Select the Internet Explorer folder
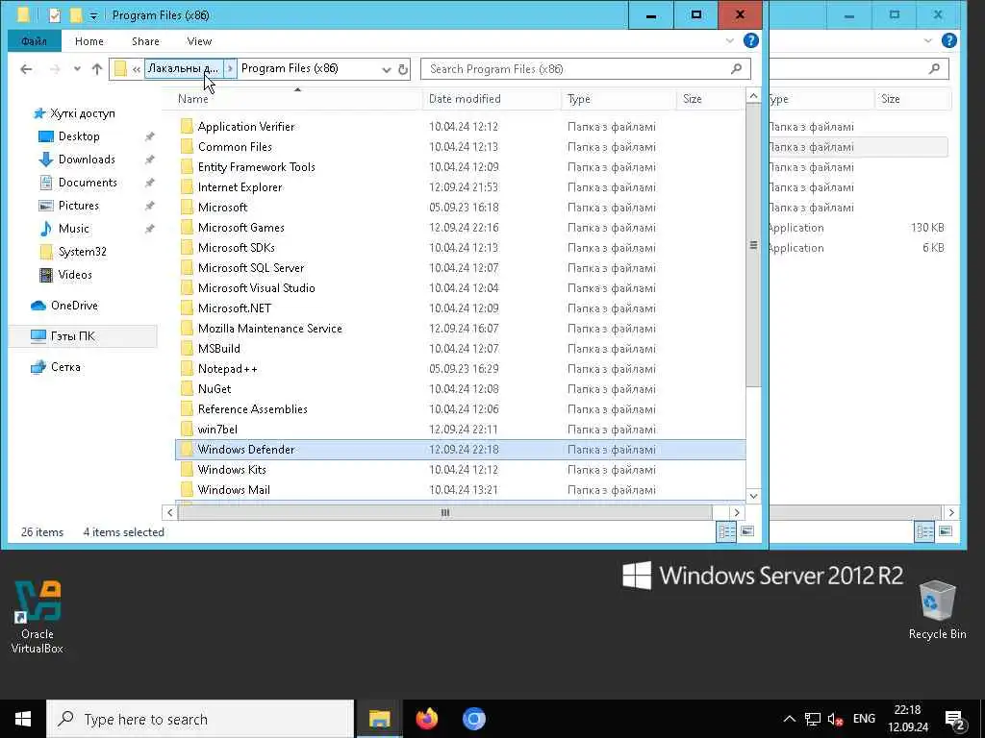Screen dimensions: 985x738 [240, 187]
